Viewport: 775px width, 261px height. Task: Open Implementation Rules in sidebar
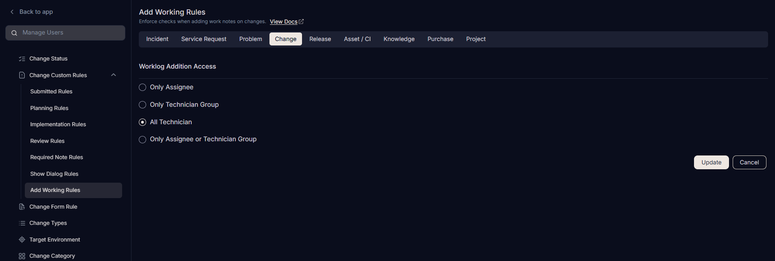(x=58, y=124)
